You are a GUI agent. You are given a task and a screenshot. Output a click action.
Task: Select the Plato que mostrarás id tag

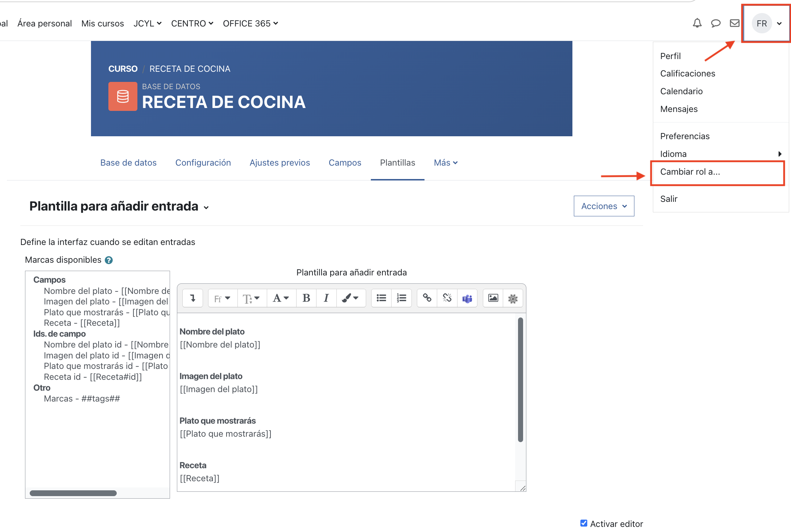point(106,366)
